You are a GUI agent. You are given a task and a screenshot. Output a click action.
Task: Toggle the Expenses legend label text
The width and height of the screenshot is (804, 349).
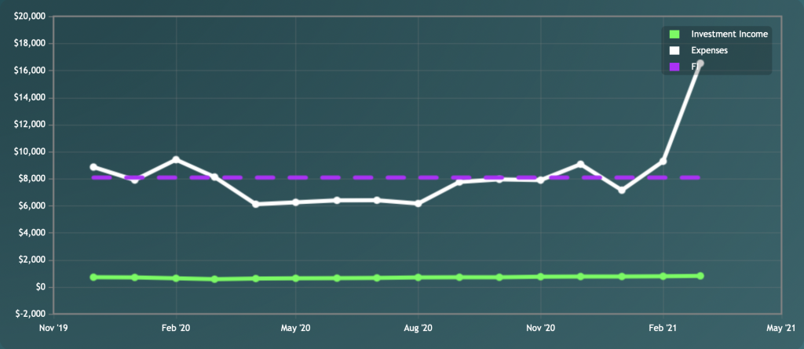709,50
